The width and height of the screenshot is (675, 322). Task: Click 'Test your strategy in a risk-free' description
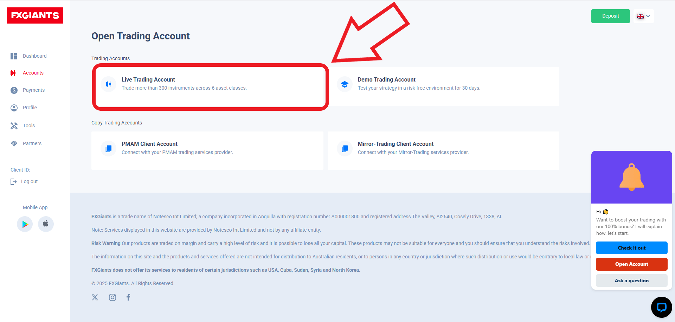point(419,88)
